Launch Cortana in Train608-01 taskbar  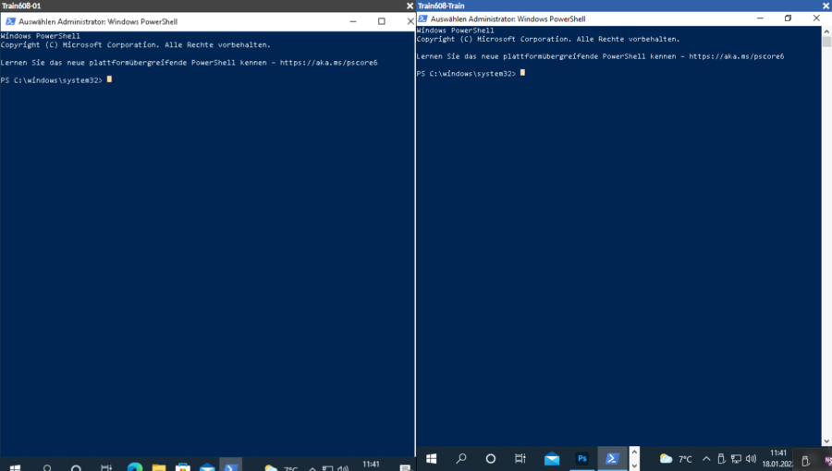[x=76, y=468]
